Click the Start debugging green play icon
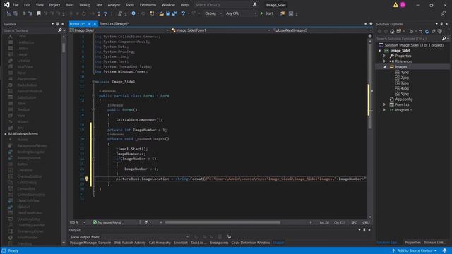The width and height of the screenshot is (452, 254). (x=262, y=13)
